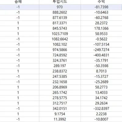Click the 289.197 cell
The width and height of the screenshot is (122, 122).
tap(60, 66)
